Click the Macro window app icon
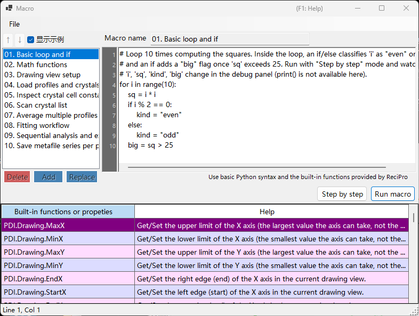This screenshot has width=419, height=316. 9,8
